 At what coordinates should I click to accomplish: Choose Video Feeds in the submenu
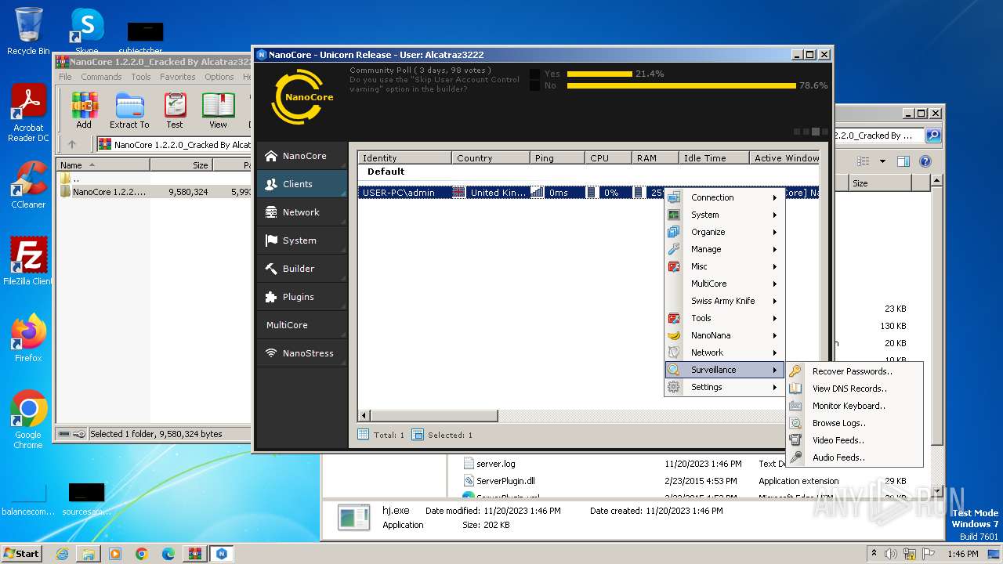854,440
